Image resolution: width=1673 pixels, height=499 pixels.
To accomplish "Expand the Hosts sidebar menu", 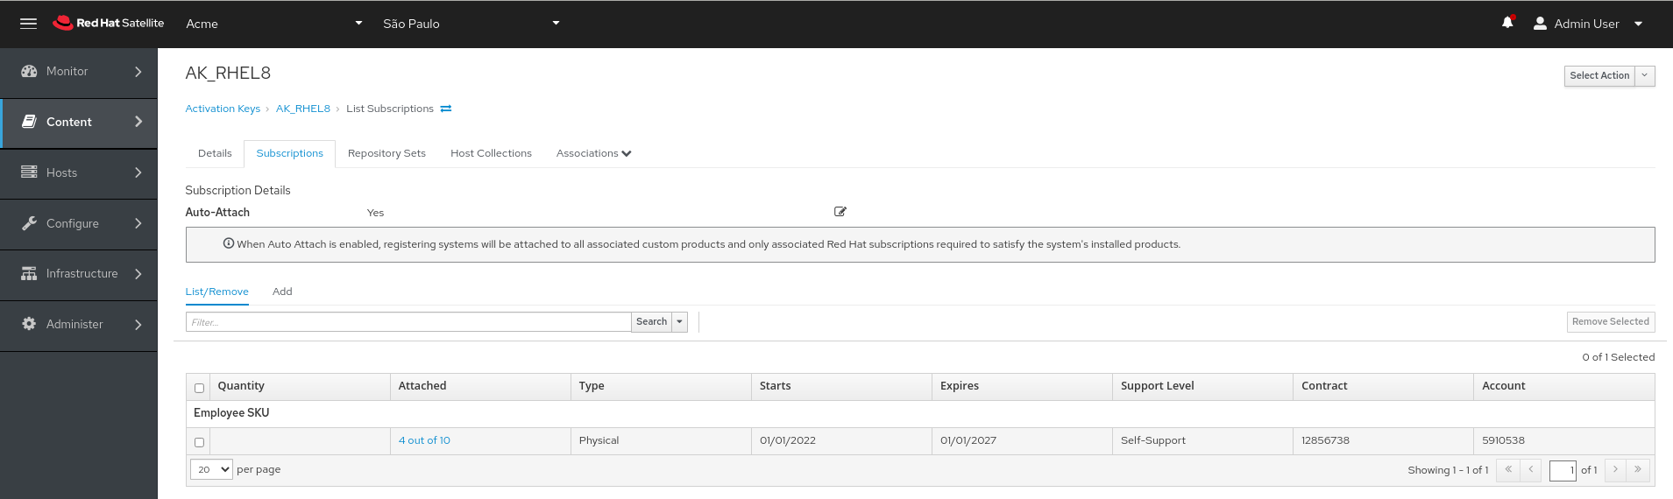I will click(79, 173).
